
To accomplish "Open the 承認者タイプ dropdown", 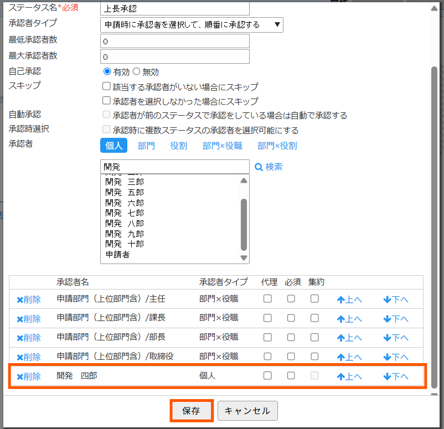I will [x=192, y=25].
